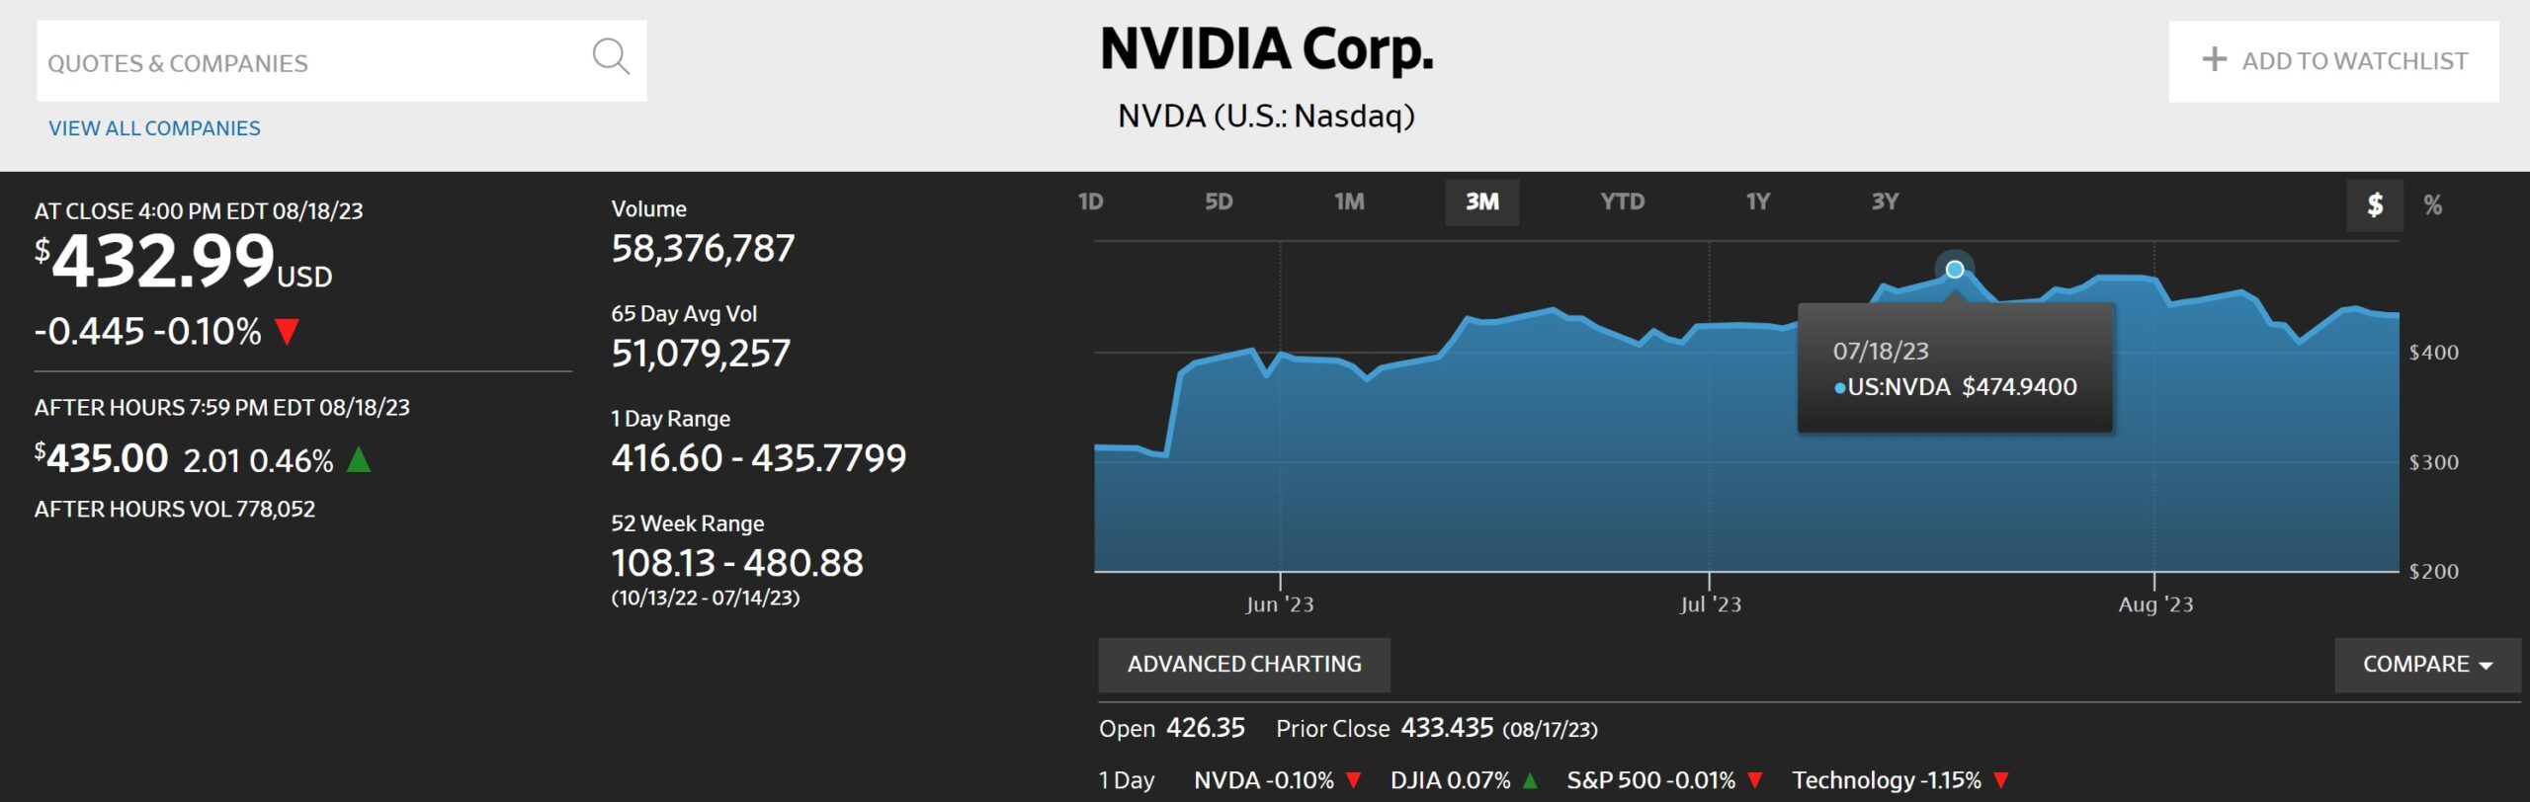Show year-to-date chart range
The image size is (2530, 802).
pyautogui.click(x=1622, y=202)
